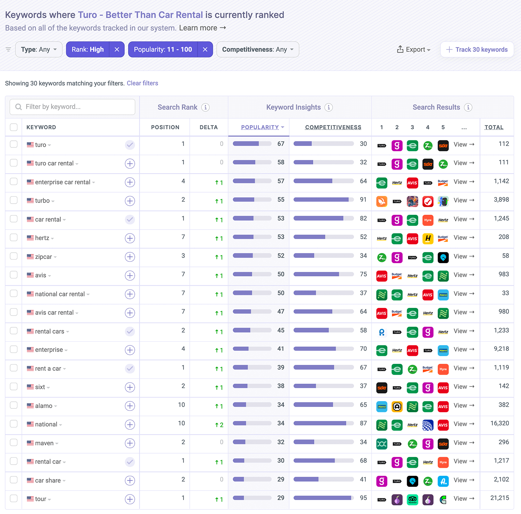Add 'enterprise car rental' to tracking
The height and width of the screenshot is (514, 521).
click(x=130, y=182)
